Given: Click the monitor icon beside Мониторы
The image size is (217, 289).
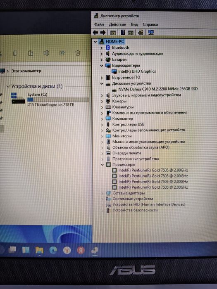Looking at the screenshot, I should tap(108, 136).
